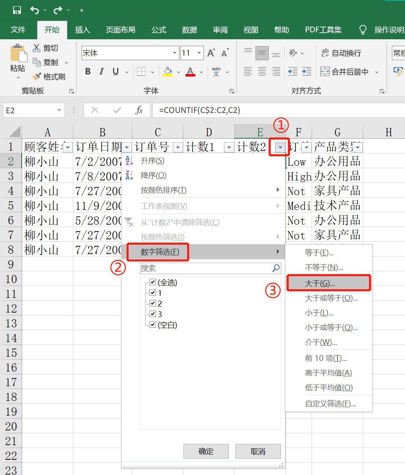Click the 确定 button

point(206,451)
